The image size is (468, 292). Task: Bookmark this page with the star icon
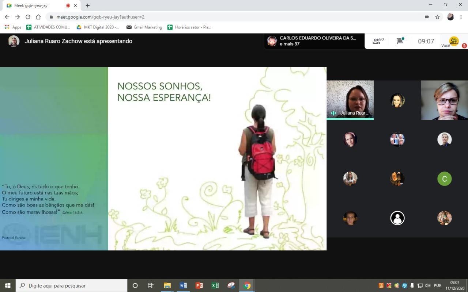point(437,17)
